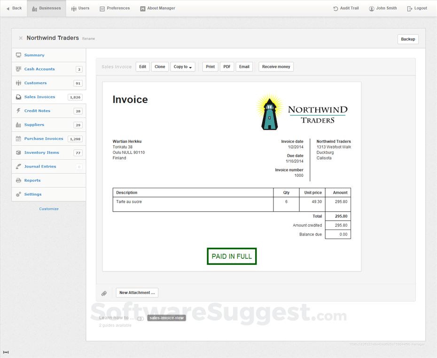Open the Customize link below the sidebar
This screenshot has width=437, height=358.
[48, 209]
